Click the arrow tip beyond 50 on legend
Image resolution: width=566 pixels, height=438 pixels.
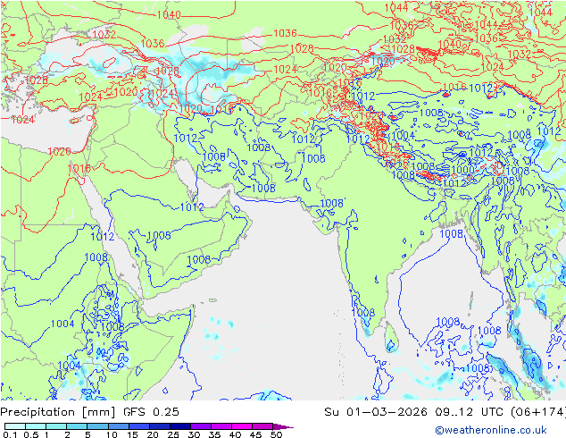(x=283, y=426)
